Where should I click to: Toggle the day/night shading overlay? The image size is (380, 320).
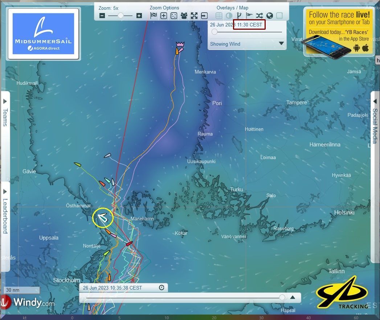(x=229, y=16)
